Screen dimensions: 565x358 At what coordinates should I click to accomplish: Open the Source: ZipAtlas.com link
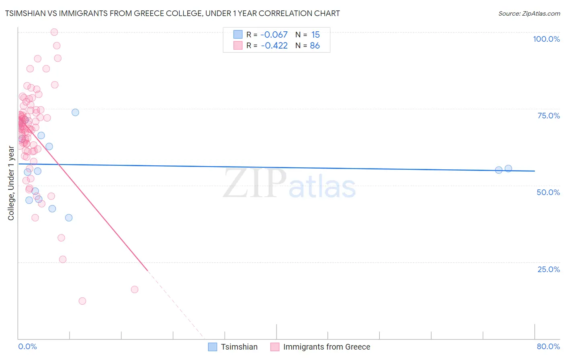(x=529, y=14)
